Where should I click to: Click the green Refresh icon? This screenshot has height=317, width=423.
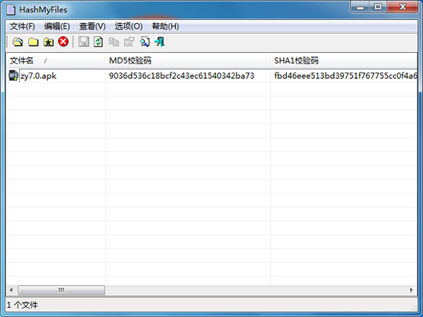pyautogui.click(x=99, y=42)
